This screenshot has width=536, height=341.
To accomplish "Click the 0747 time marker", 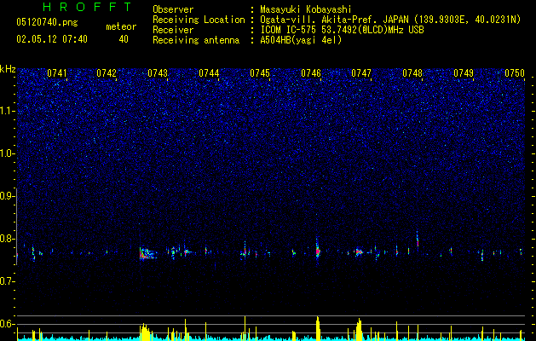I will click(x=361, y=73).
